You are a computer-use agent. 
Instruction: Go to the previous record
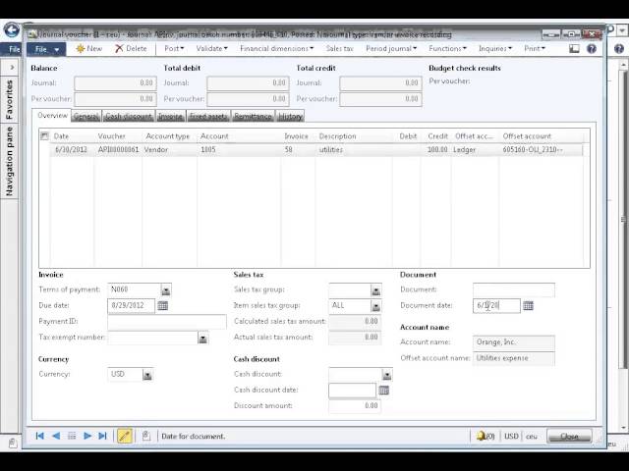coord(56,436)
